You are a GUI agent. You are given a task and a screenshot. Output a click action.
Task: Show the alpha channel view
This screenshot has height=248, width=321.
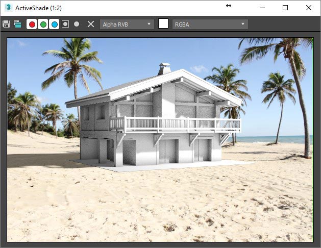(65, 24)
